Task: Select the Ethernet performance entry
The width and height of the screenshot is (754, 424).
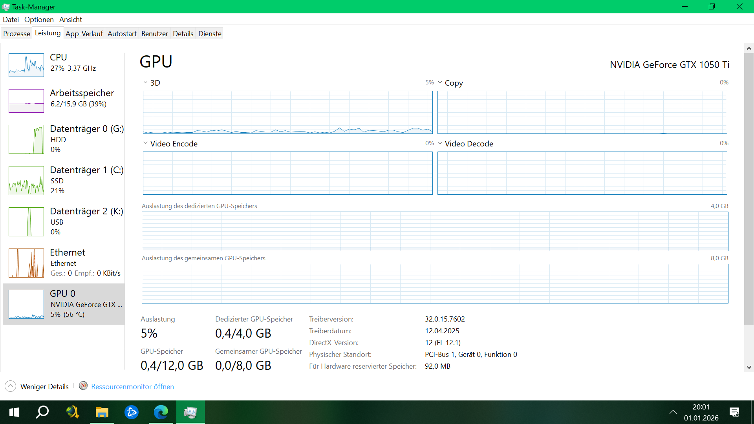Action: tap(64, 263)
